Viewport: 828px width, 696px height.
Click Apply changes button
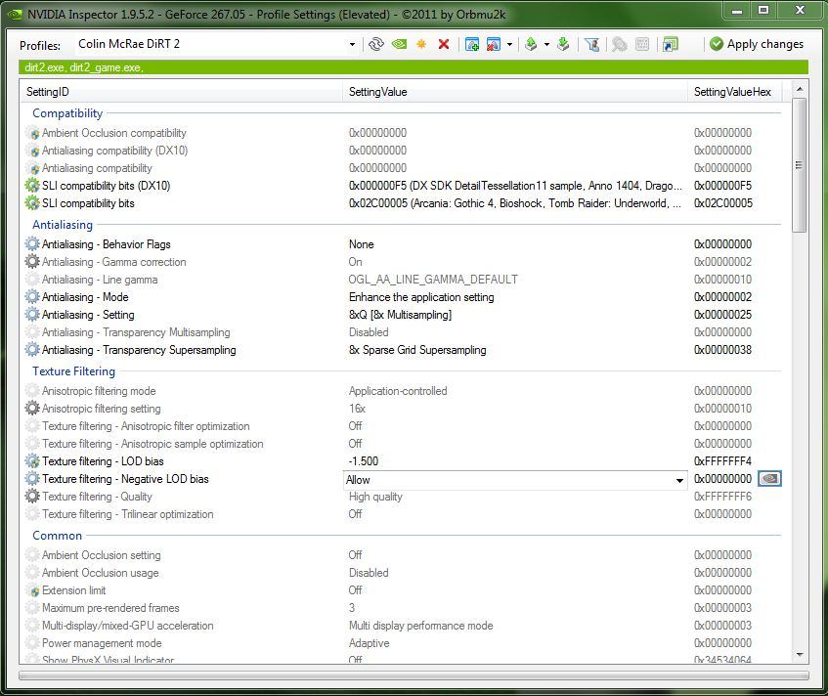(757, 44)
